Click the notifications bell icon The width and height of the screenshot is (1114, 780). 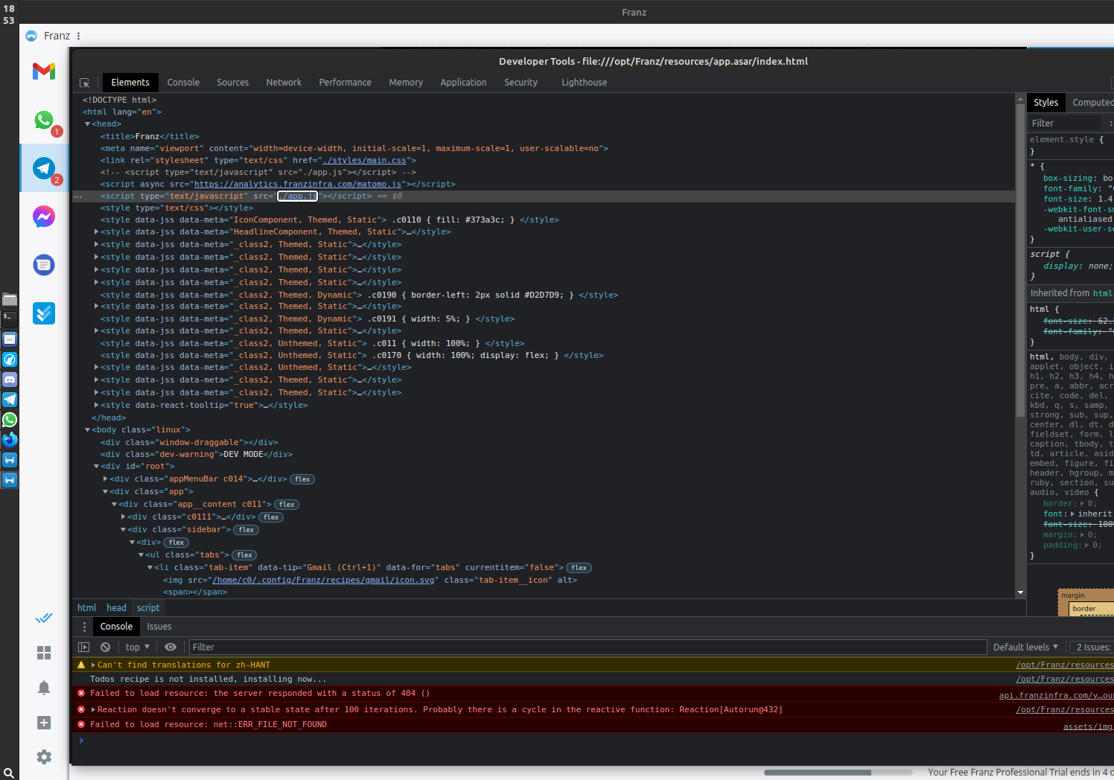point(44,688)
